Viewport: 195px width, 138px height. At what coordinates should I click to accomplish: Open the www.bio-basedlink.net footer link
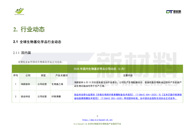click(97, 120)
